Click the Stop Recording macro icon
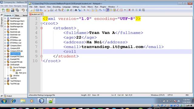The width and height of the screenshot is (194, 109). coord(133,10)
